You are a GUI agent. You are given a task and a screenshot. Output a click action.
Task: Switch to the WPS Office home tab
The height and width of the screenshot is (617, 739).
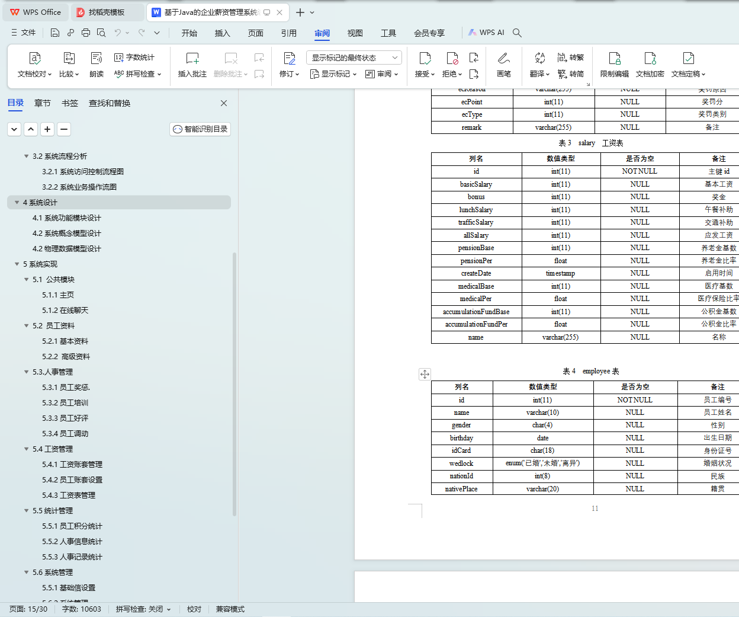[x=36, y=12]
